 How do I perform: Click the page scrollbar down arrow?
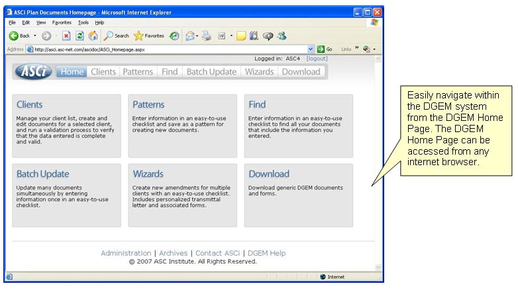click(378, 268)
